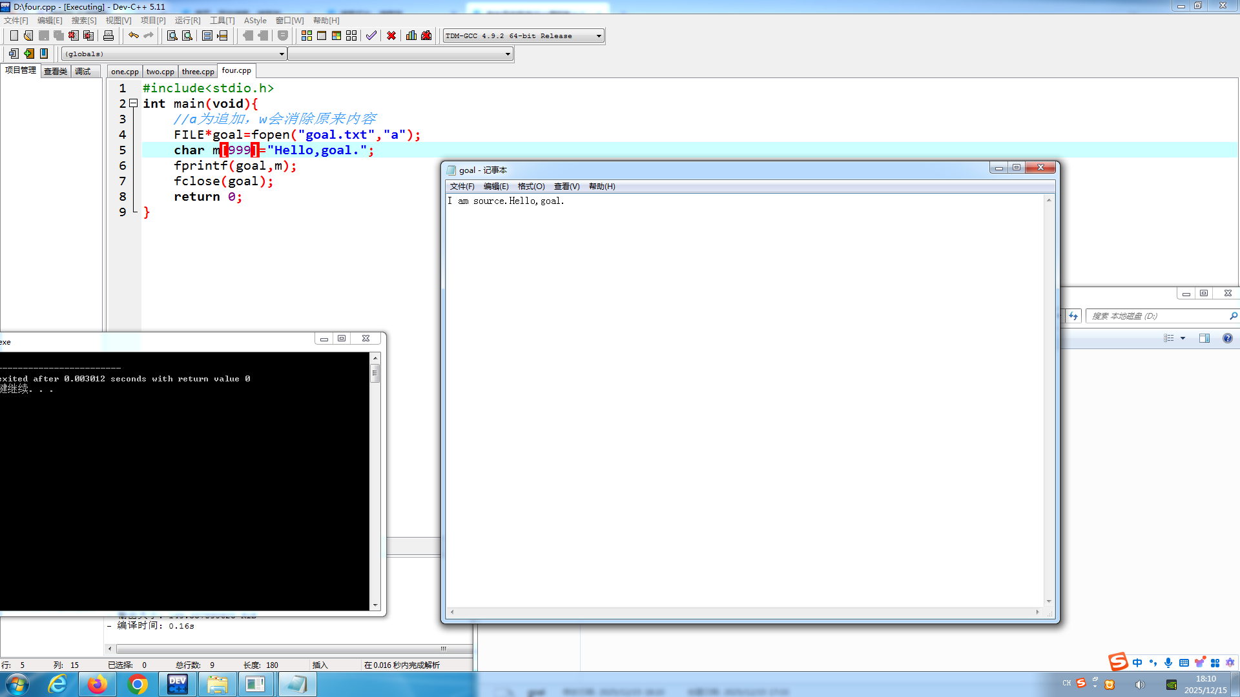
Task: Open the empty function list dropdown
Action: click(x=508, y=54)
